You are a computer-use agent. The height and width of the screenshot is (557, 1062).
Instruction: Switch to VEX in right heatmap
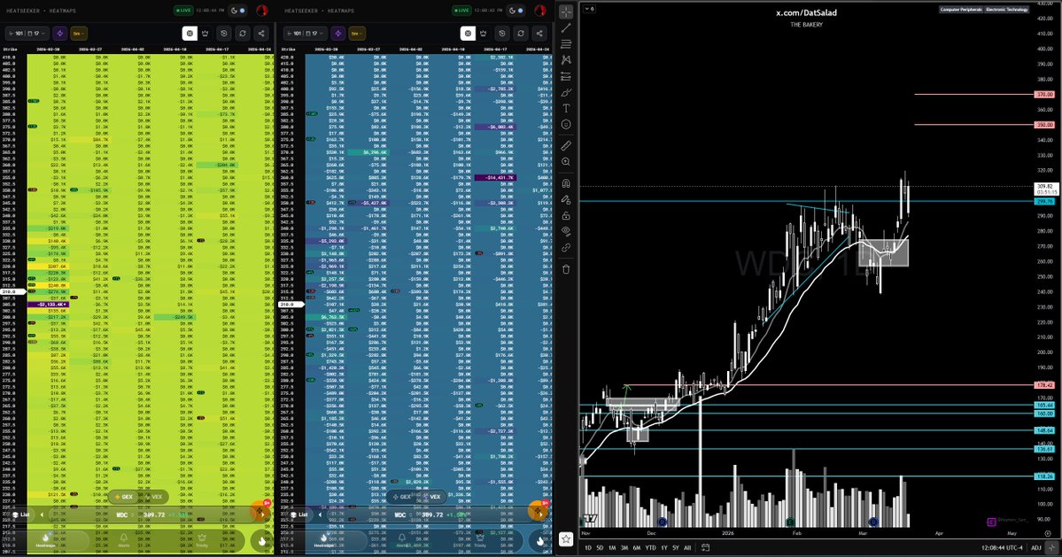(x=432, y=497)
